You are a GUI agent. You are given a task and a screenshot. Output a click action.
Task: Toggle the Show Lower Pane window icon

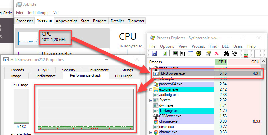click(190, 53)
